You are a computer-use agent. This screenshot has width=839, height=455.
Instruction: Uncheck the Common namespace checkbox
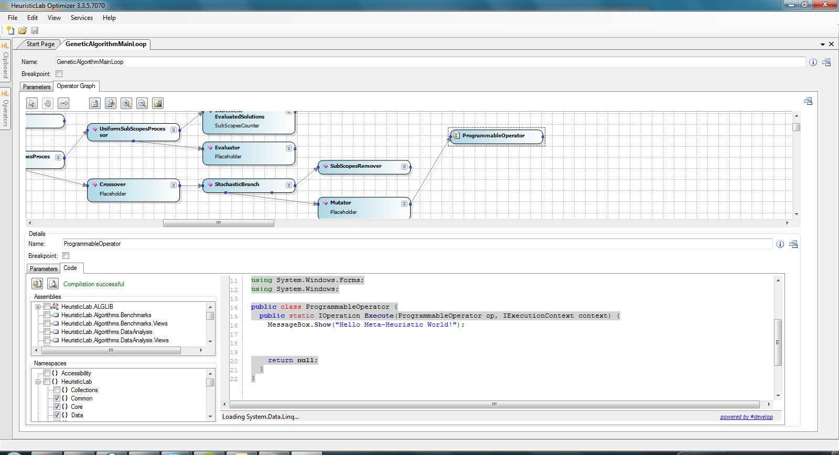[57, 398]
